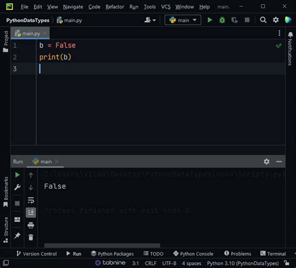Open the VCS menu
The height and width of the screenshot is (268, 296).
(x=165, y=7)
